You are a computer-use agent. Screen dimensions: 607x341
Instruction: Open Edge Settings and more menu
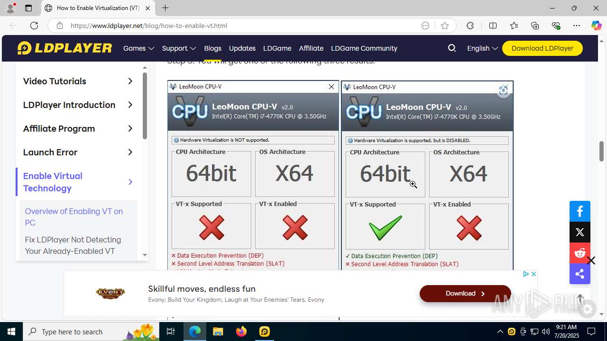pos(577,26)
